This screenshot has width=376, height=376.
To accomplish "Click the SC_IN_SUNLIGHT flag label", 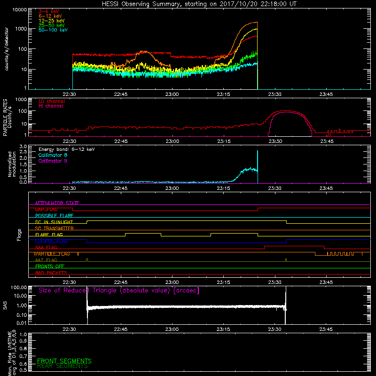I will 54,222.
